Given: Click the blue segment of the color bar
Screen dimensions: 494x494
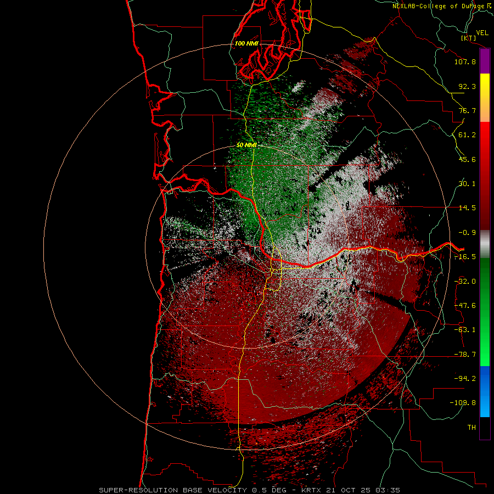Looking at the screenshot, I should pos(485,391).
